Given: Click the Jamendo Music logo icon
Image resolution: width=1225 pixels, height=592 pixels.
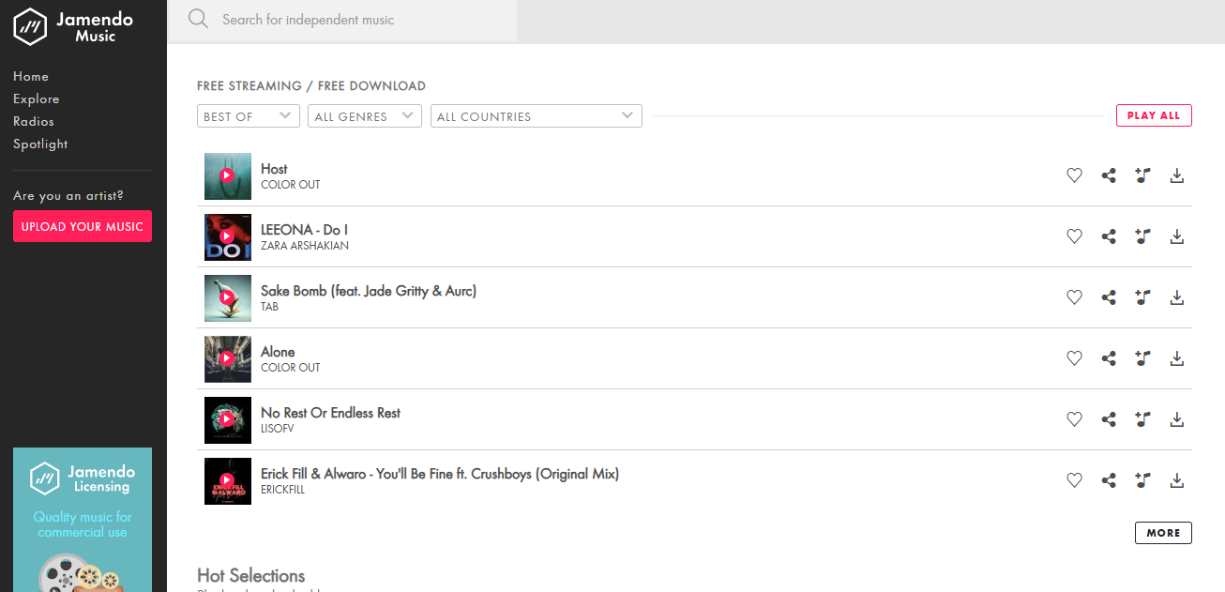Looking at the screenshot, I should pos(30,26).
